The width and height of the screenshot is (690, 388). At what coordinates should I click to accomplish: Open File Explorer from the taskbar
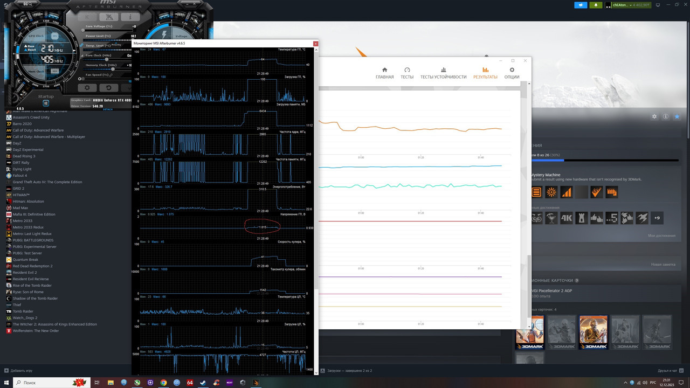[111, 383]
